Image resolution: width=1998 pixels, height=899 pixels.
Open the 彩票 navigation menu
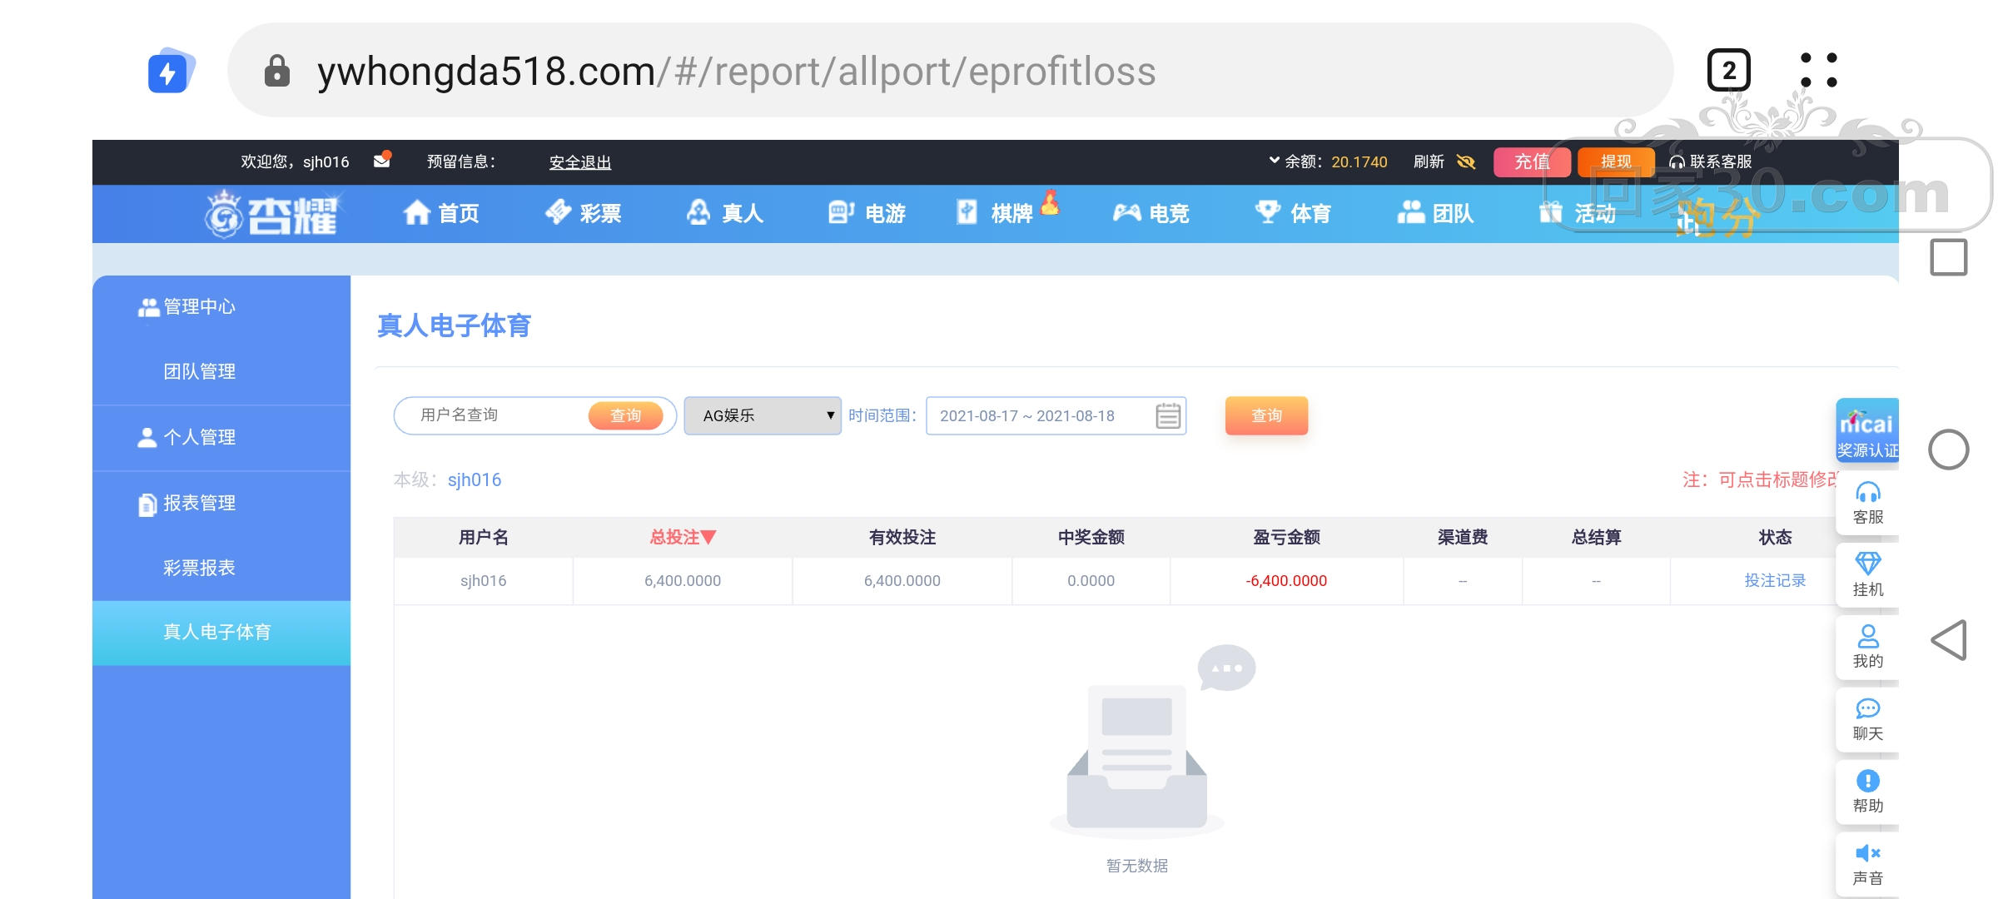click(584, 214)
